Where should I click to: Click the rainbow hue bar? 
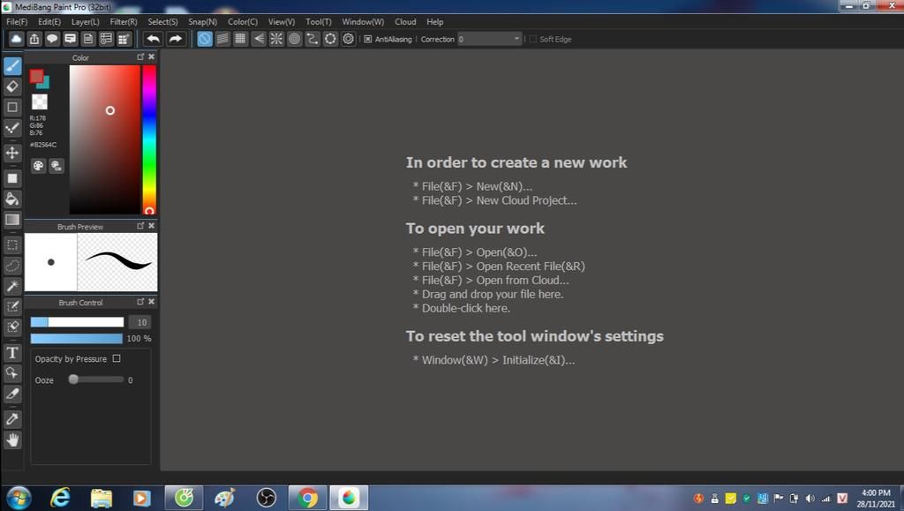click(x=148, y=139)
